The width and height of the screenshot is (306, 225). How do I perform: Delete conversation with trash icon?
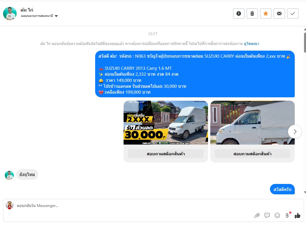[252, 13]
